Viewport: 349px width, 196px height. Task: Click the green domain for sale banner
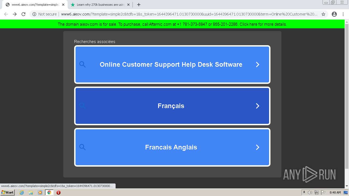pyautogui.click(x=172, y=24)
